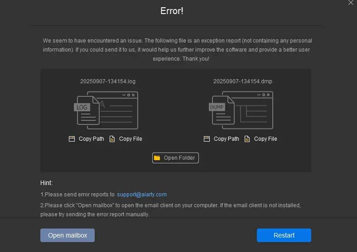Click the 20250907-134154.dmp file name
This screenshot has height=252, width=357.
pos(243,81)
